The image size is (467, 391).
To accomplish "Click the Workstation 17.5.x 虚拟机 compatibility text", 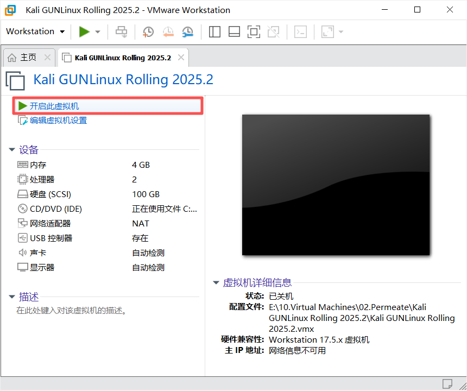I will (x=319, y=339).
